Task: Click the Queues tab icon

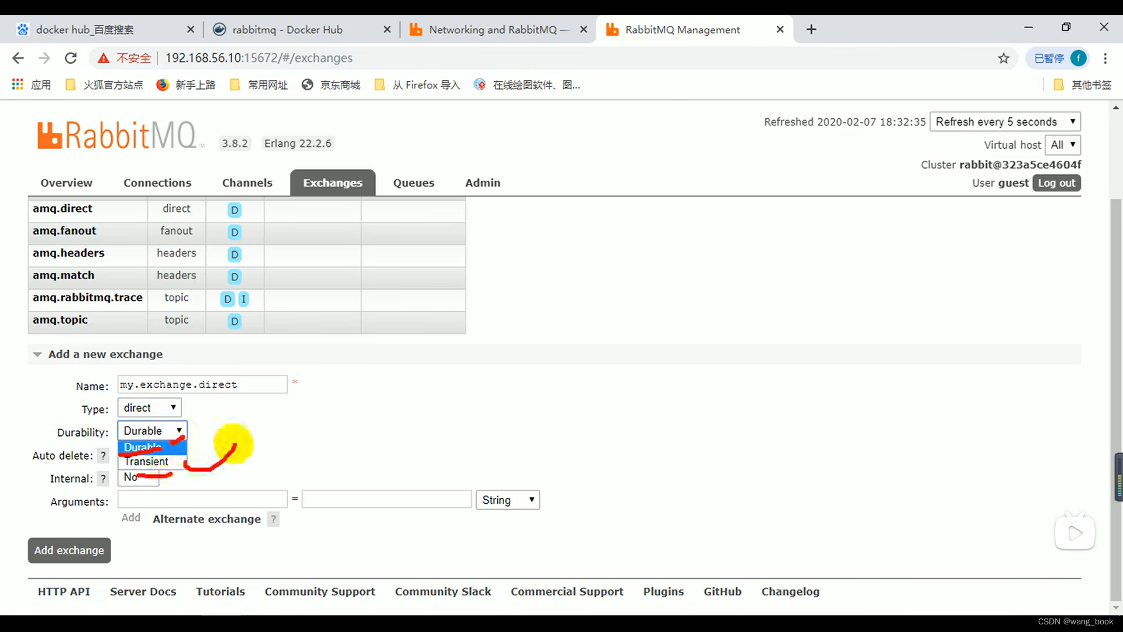Action: coord(412,182)
